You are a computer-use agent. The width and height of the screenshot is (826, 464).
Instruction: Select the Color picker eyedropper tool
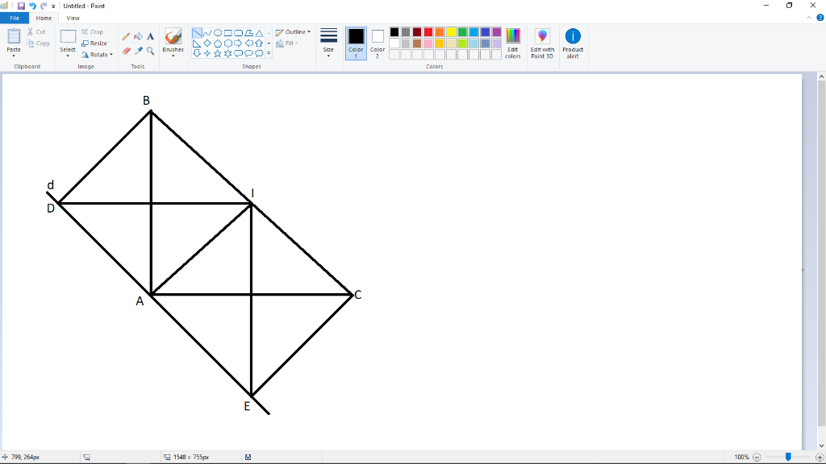(138, 51)
